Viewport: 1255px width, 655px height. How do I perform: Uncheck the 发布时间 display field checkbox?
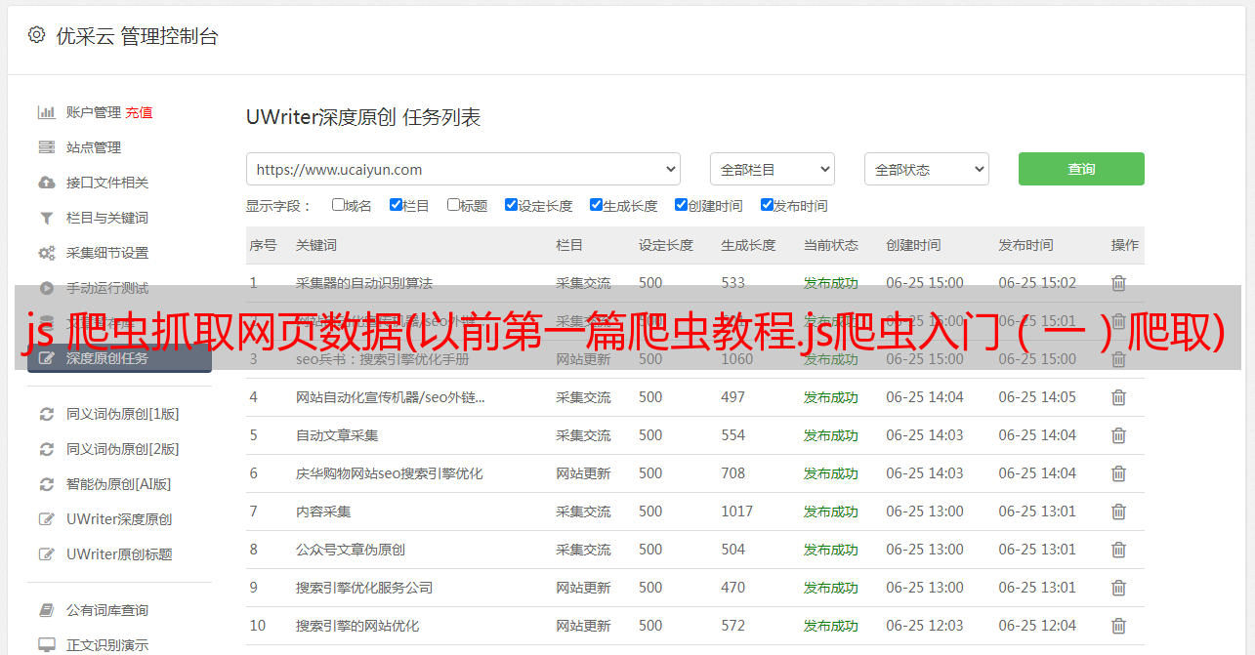click(x=767, y=205)
